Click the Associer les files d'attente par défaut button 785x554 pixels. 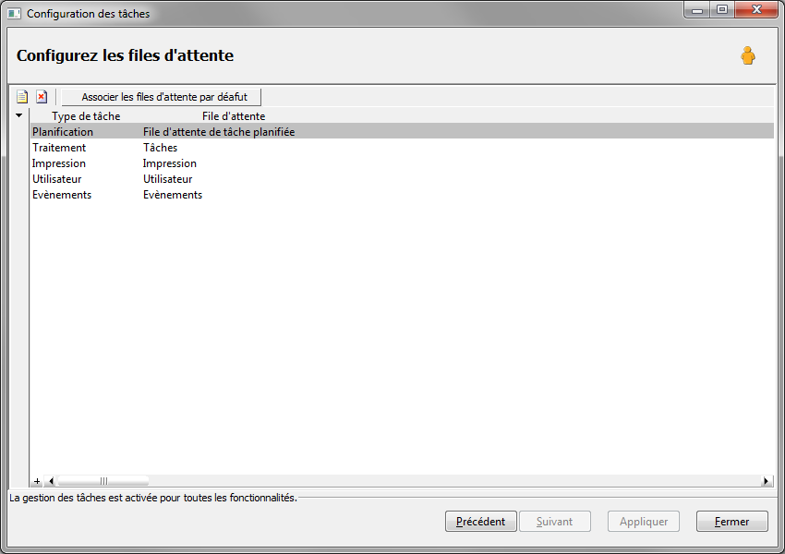click(x=162, y=97)
